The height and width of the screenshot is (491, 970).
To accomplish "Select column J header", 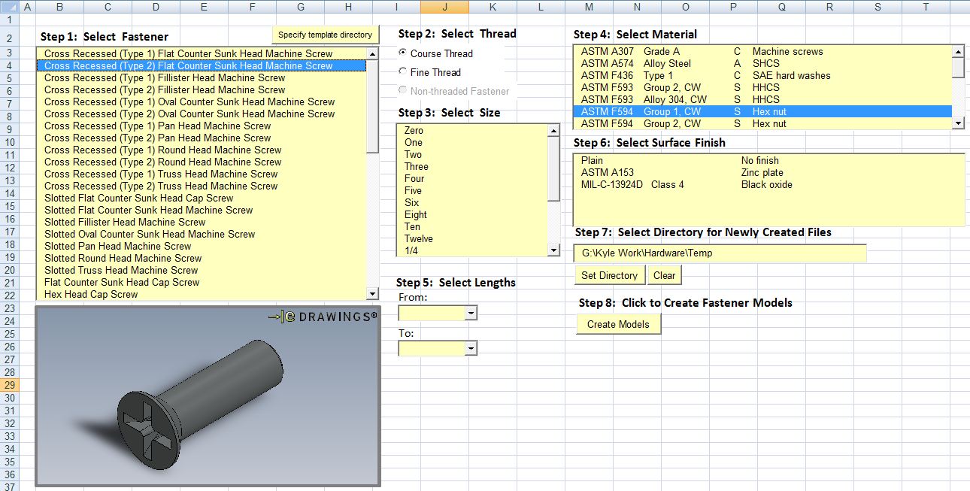I will coord(444,7).
